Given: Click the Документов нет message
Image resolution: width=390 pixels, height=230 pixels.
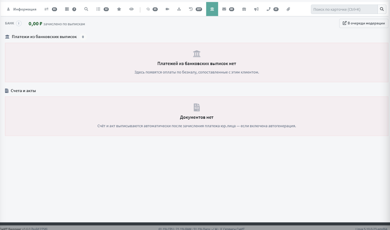Looking at the screenshot, I should (197, 117).
